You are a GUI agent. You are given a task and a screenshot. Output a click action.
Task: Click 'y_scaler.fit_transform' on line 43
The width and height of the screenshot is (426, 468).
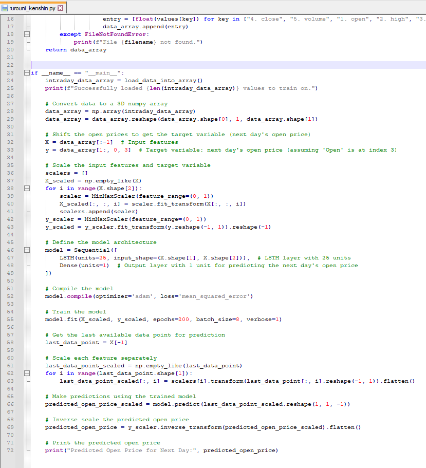click(x=124, y=227)
